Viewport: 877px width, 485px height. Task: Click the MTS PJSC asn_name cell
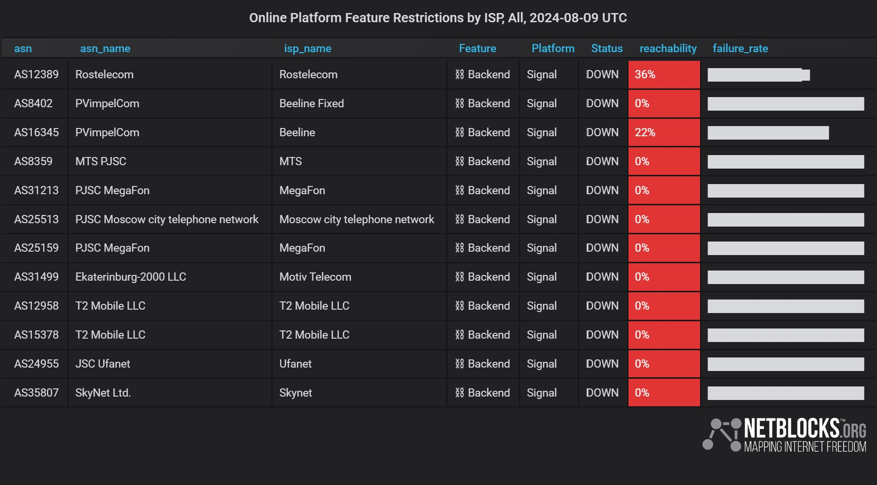[170, 161]
